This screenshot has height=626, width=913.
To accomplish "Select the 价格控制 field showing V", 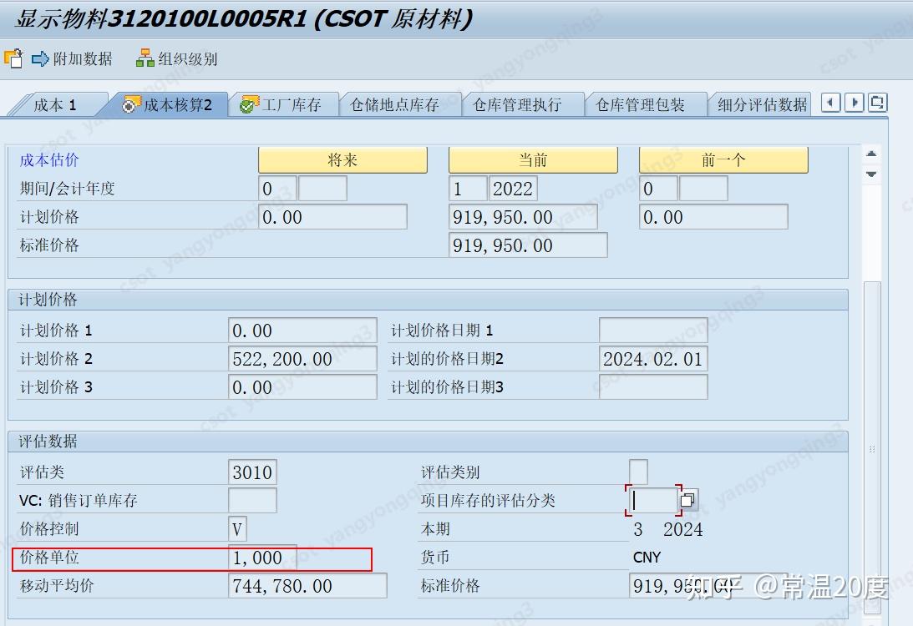I will tap(236, 529).
